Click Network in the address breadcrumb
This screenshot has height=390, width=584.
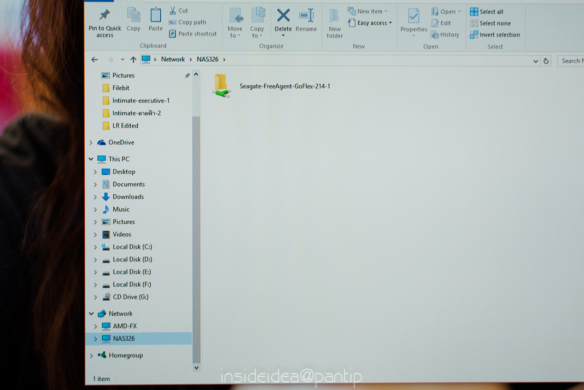(173, 59)
